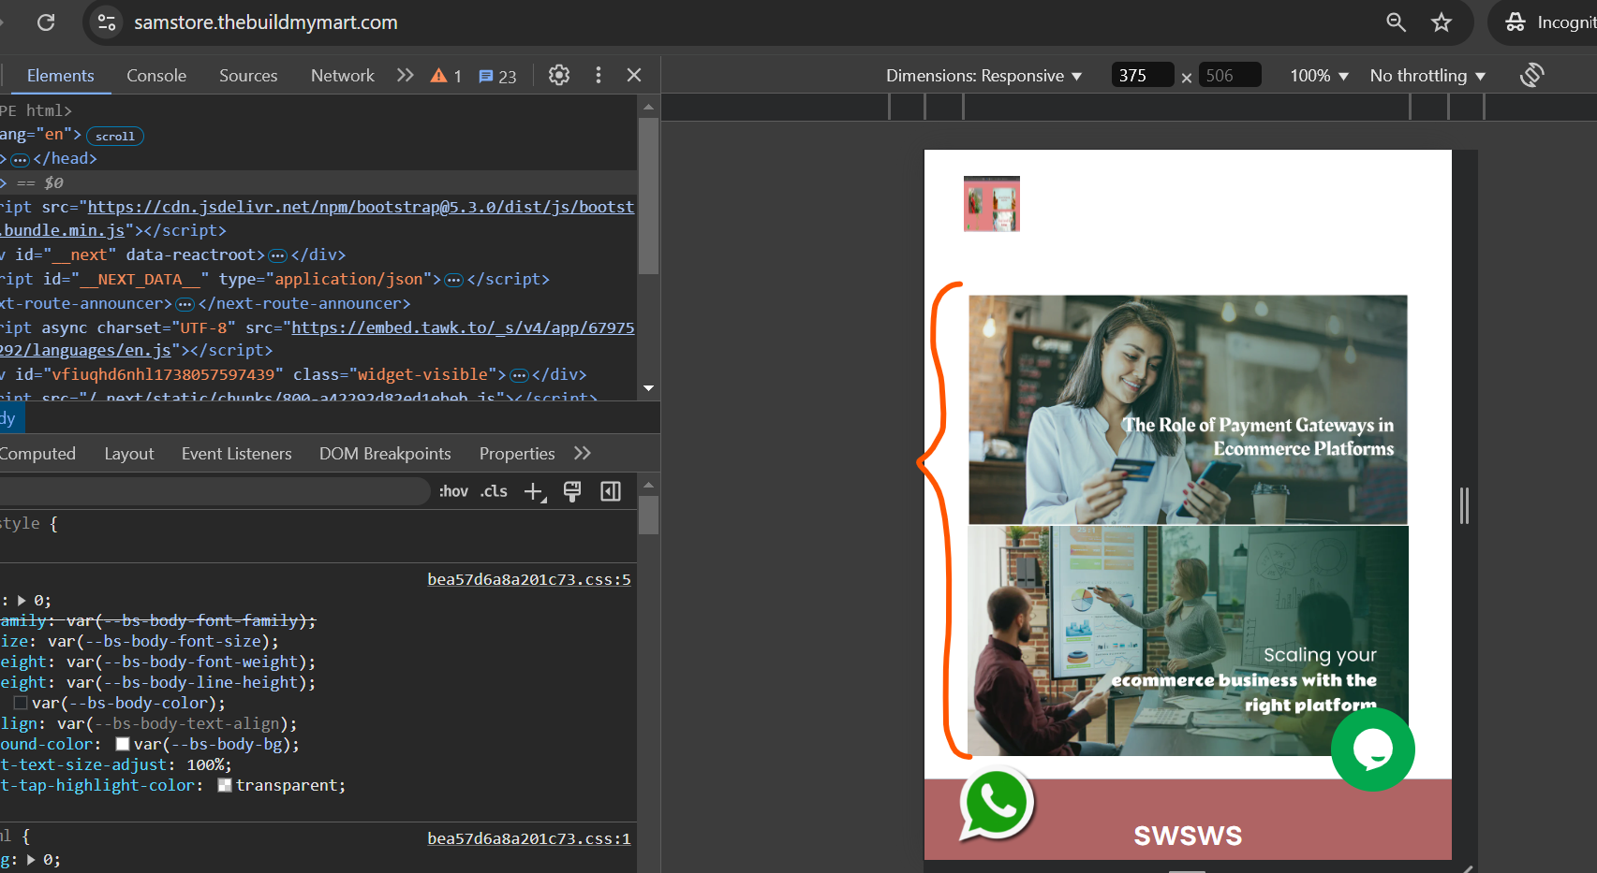This screenshot has height=873, width=1597.
Task: Focus the viewport width field showing 375
Action: coord(1142,75)
